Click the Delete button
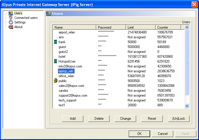Viewport: 199px width, 140px height. [99, 119]
